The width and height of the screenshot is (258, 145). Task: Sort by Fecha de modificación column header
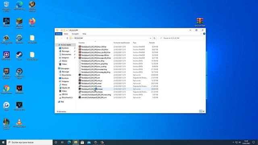(122, 43)
